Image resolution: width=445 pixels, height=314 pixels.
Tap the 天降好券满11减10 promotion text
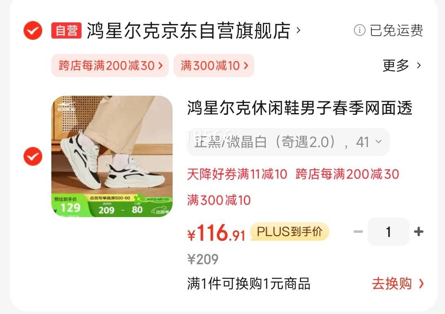237,174
